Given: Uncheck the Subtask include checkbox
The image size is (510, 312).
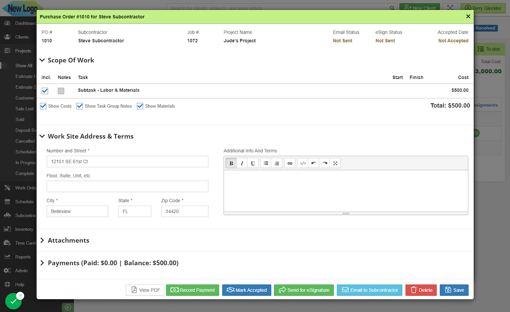Looking at the screenshot, I should (x=45, y=91).
